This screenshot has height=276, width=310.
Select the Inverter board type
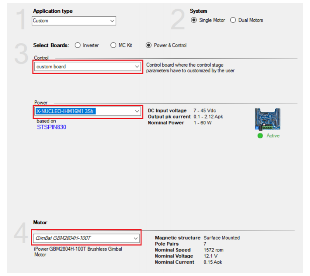point(77,45)
